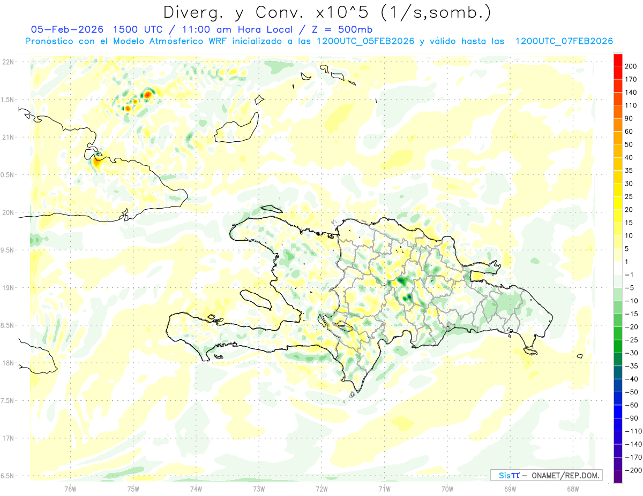
Task: Click the positive "35" colorbar label
Action: pyautogui.click(x=630, y=171)
